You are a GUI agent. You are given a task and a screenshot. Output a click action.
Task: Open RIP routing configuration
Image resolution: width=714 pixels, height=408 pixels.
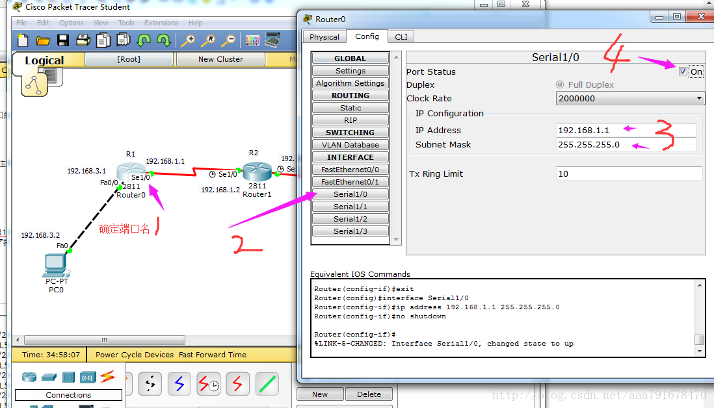(x=350, y=120)
